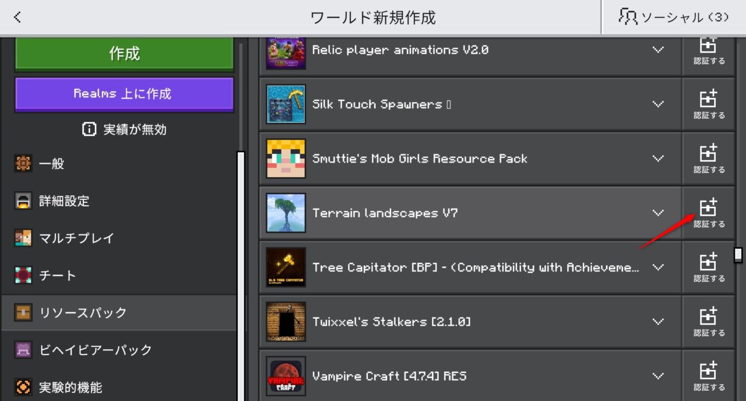Select Smuttie's Mob Girls Resource Pack name text
The image size is (746, 401).
[420, 159]
